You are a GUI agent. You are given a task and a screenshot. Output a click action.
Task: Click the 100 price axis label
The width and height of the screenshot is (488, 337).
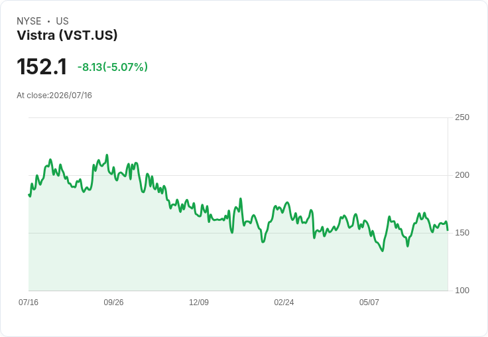pos(462,291)
